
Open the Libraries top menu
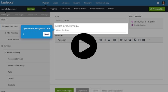pos(66,3)
